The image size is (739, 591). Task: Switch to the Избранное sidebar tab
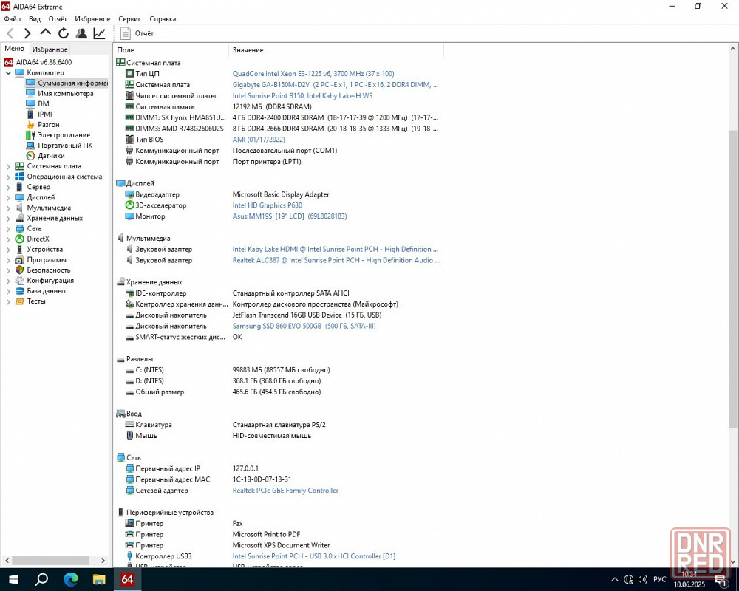pos(50,49)
